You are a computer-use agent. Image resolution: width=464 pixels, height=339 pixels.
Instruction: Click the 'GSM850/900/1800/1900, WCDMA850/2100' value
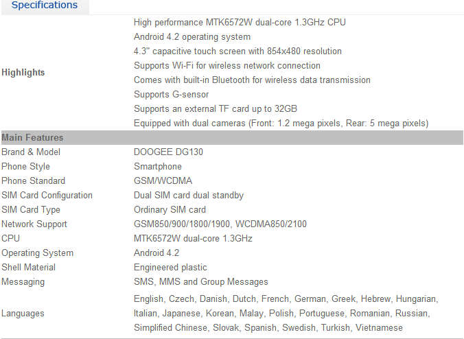220,224
